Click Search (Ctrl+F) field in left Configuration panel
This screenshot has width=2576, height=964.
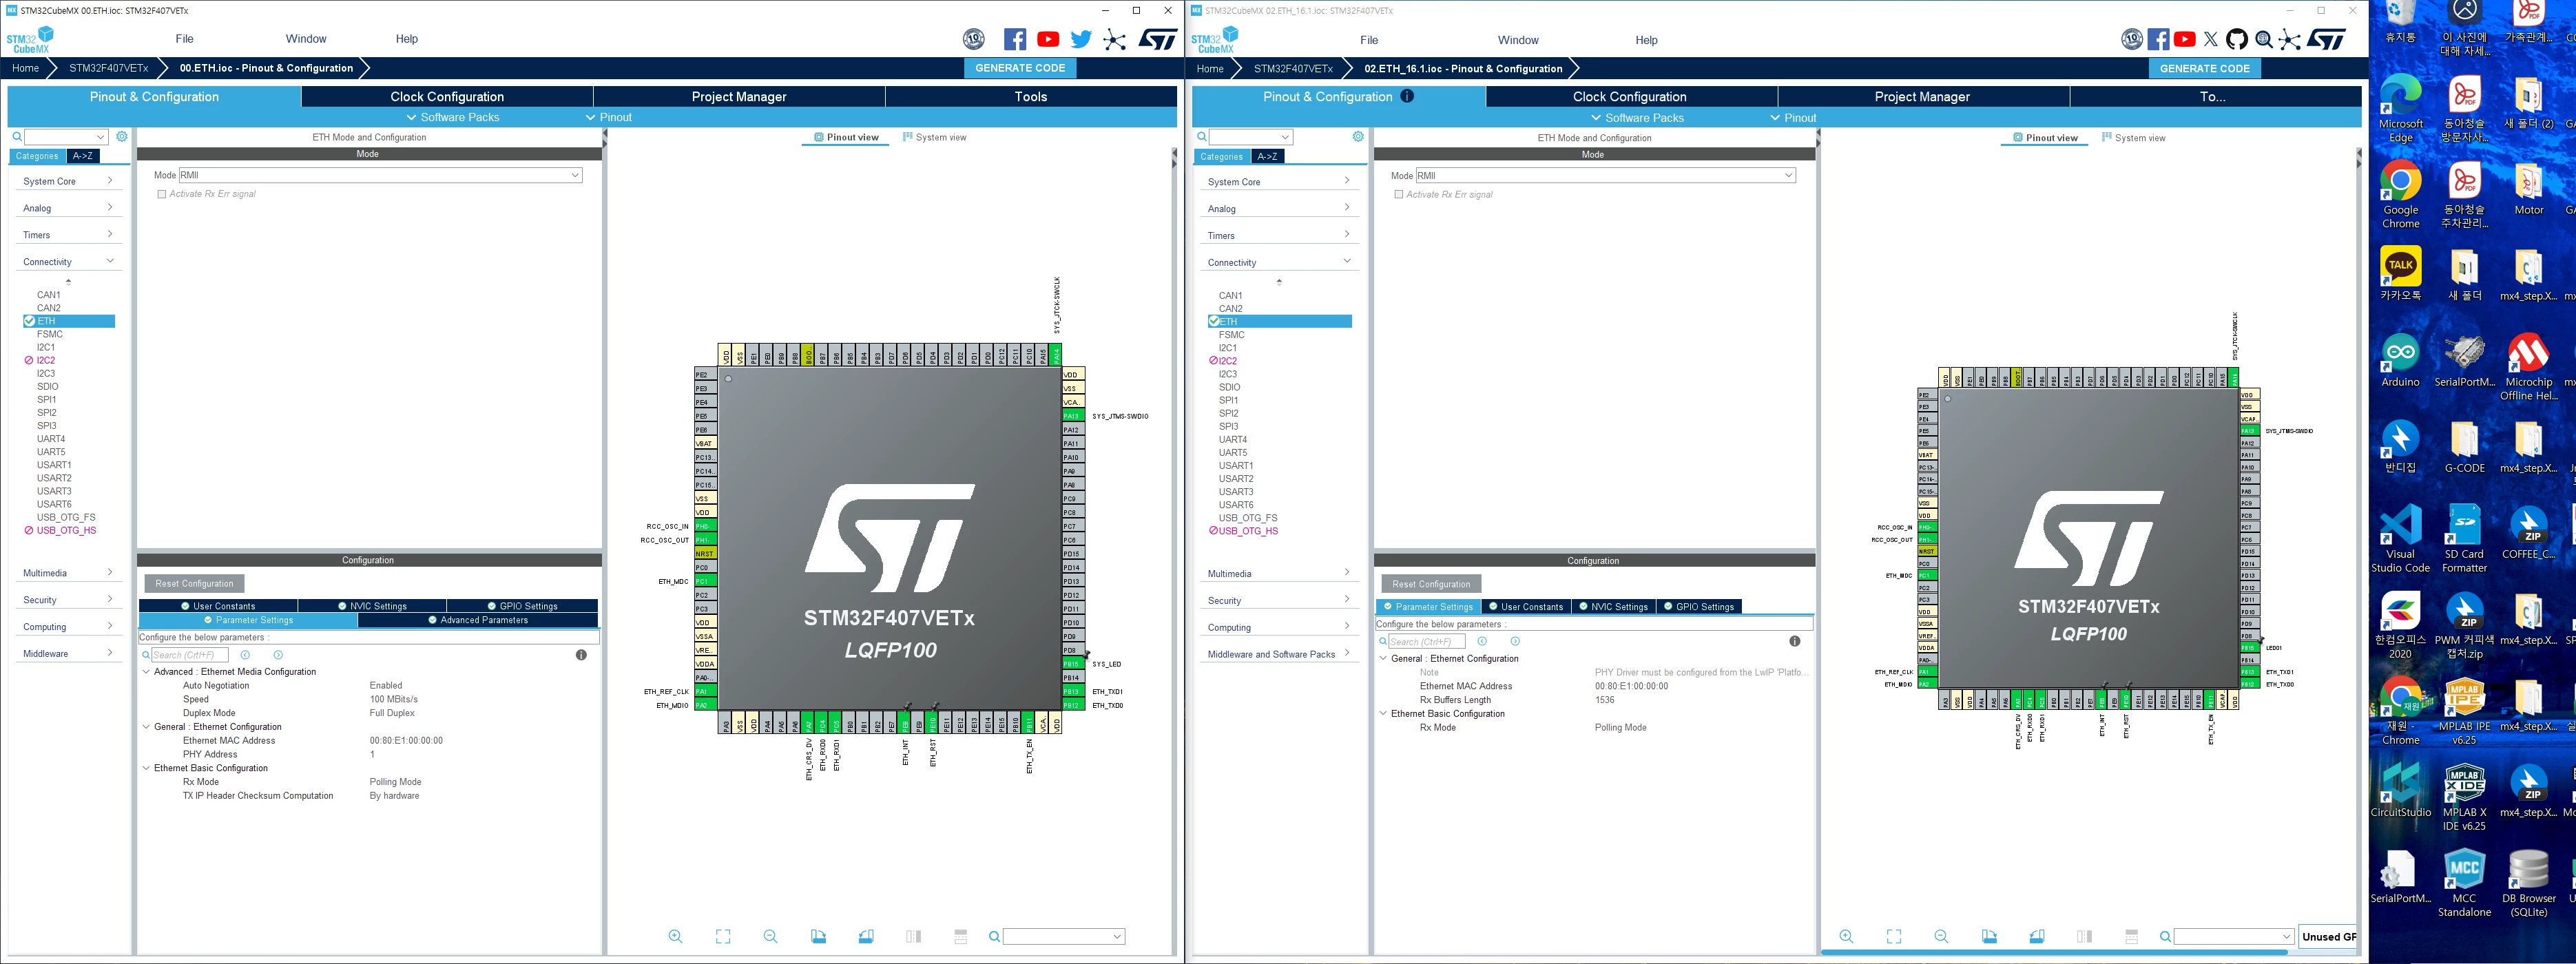[190, 655]
